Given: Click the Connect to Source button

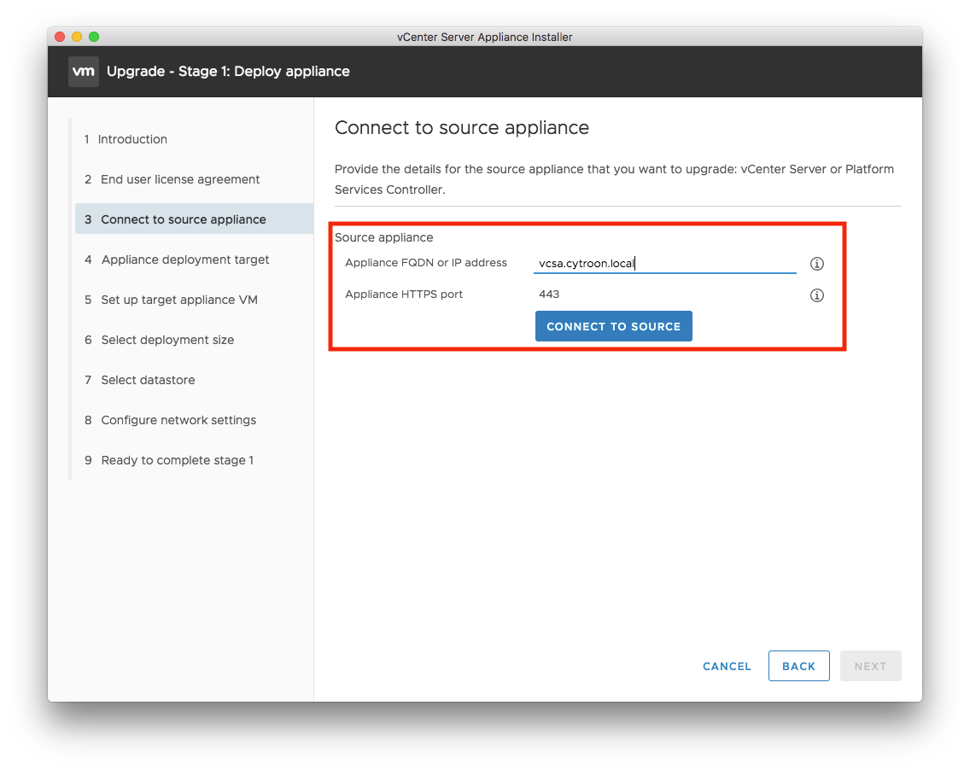Looking at the screenshot, I should [613, 326].
